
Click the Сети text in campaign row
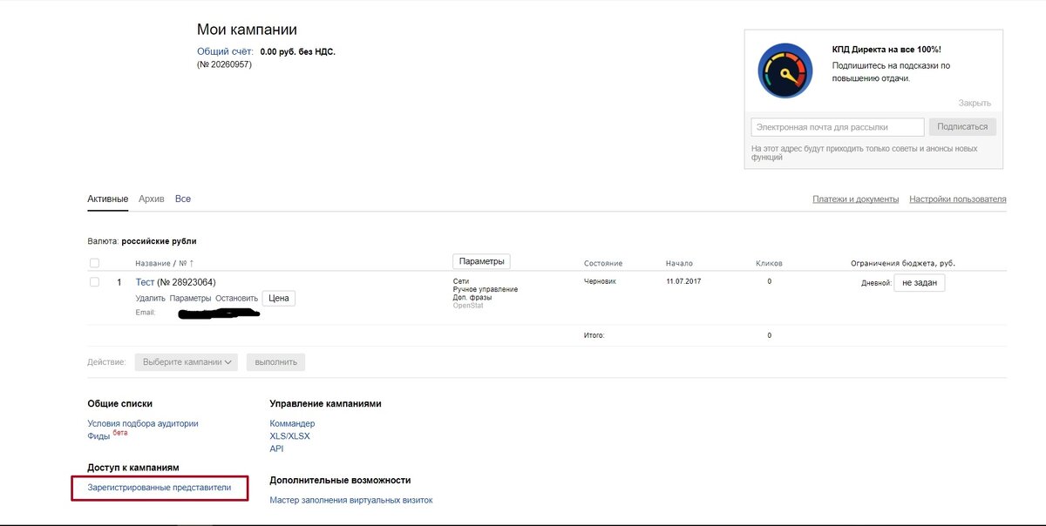461,281
